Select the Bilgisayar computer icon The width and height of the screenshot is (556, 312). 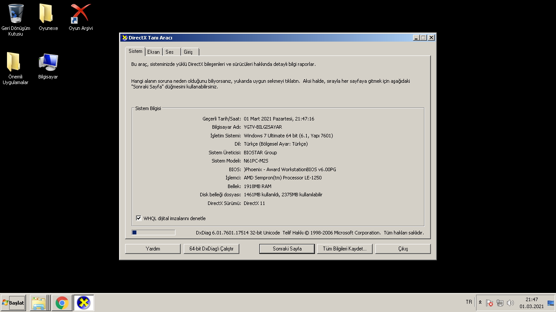pos(48,66)
